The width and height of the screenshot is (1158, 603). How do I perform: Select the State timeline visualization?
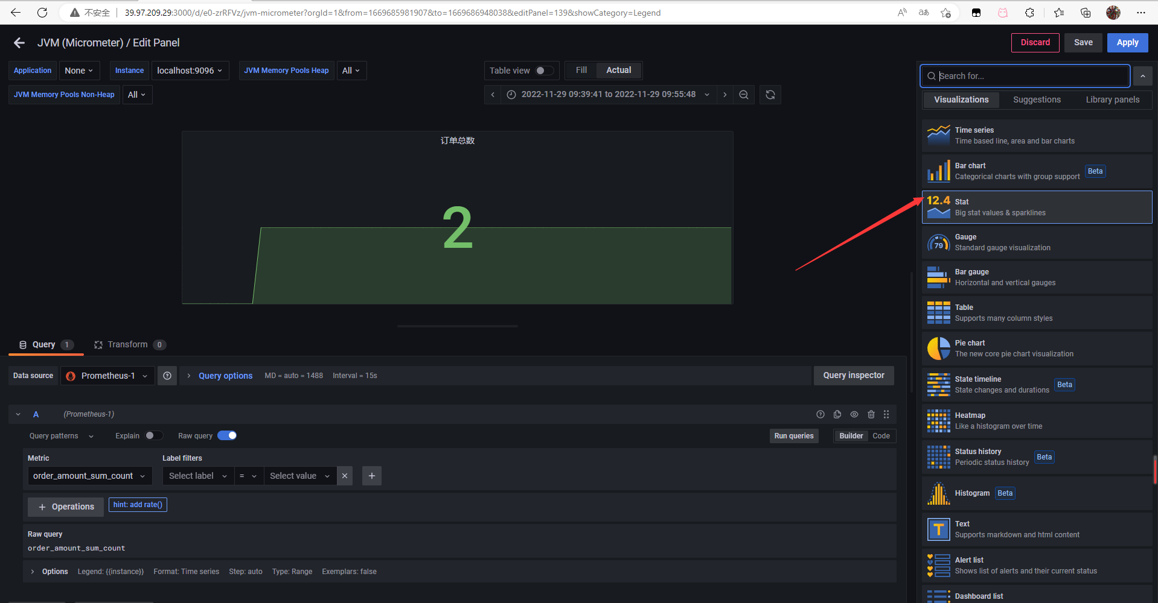pos(1037,385)
